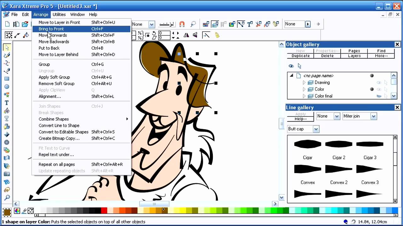The width and height of the screenshot is (403, 226).
Task: Choose Convert Line to Shape
Action: [x=82, y=126]
